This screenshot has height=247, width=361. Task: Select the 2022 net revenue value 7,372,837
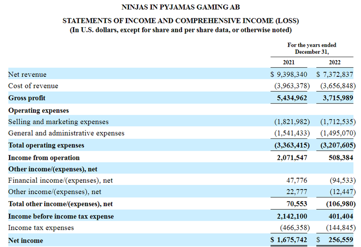pyautogui.click(x=338, y=74)
